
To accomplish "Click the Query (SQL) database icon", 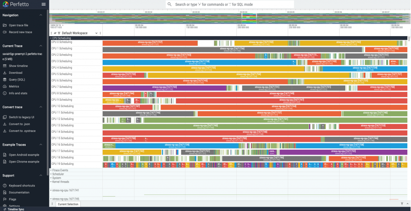I will pyautogui.click(x=5, y=79).
